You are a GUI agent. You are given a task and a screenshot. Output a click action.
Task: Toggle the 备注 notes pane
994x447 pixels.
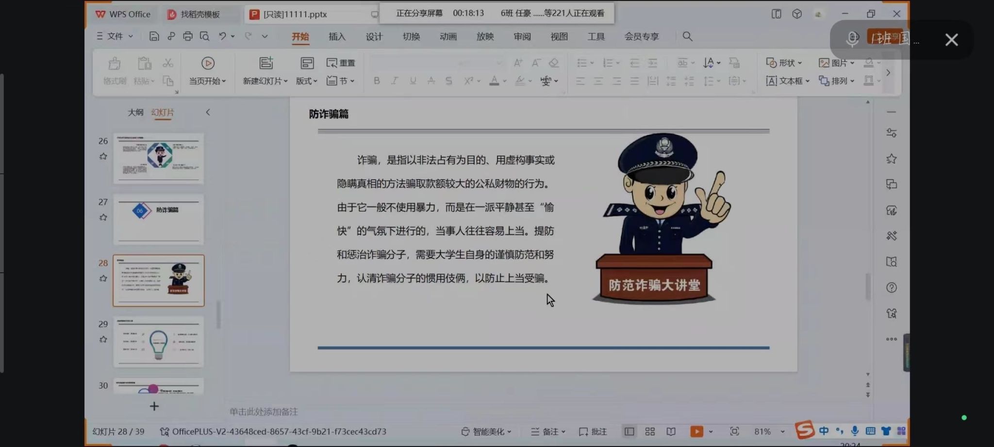click(x=548, y=431)
